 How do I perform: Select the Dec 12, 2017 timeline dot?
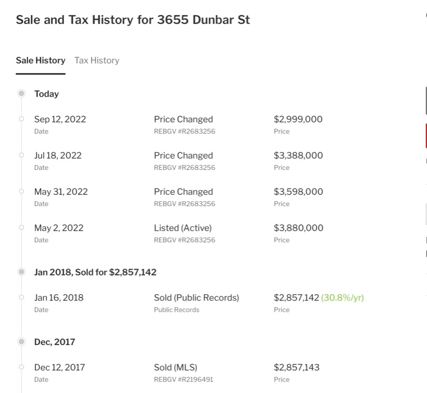[21, 367]
